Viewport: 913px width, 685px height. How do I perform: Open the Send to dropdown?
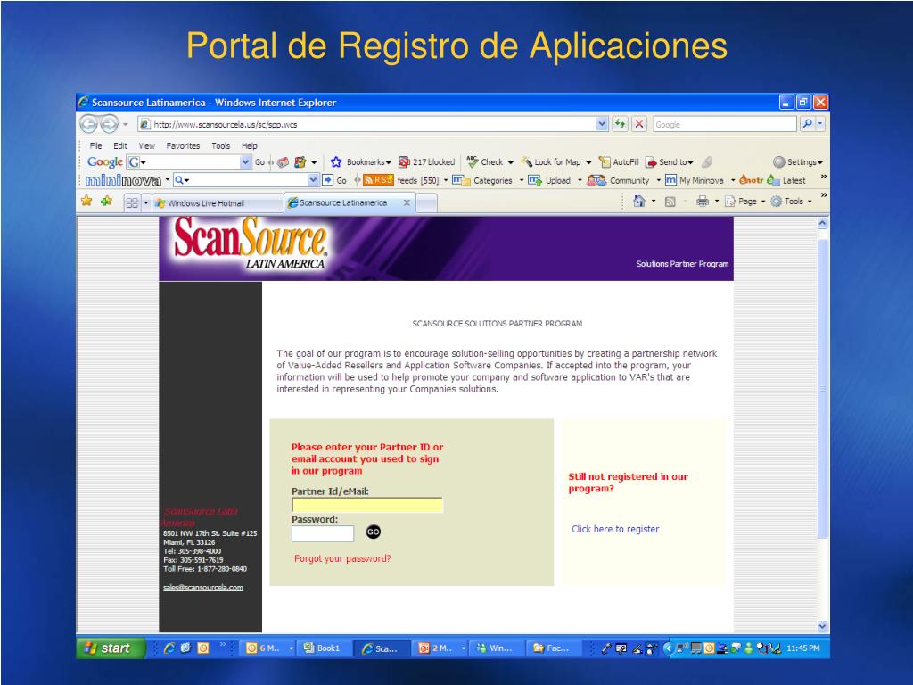coord(691,162)
